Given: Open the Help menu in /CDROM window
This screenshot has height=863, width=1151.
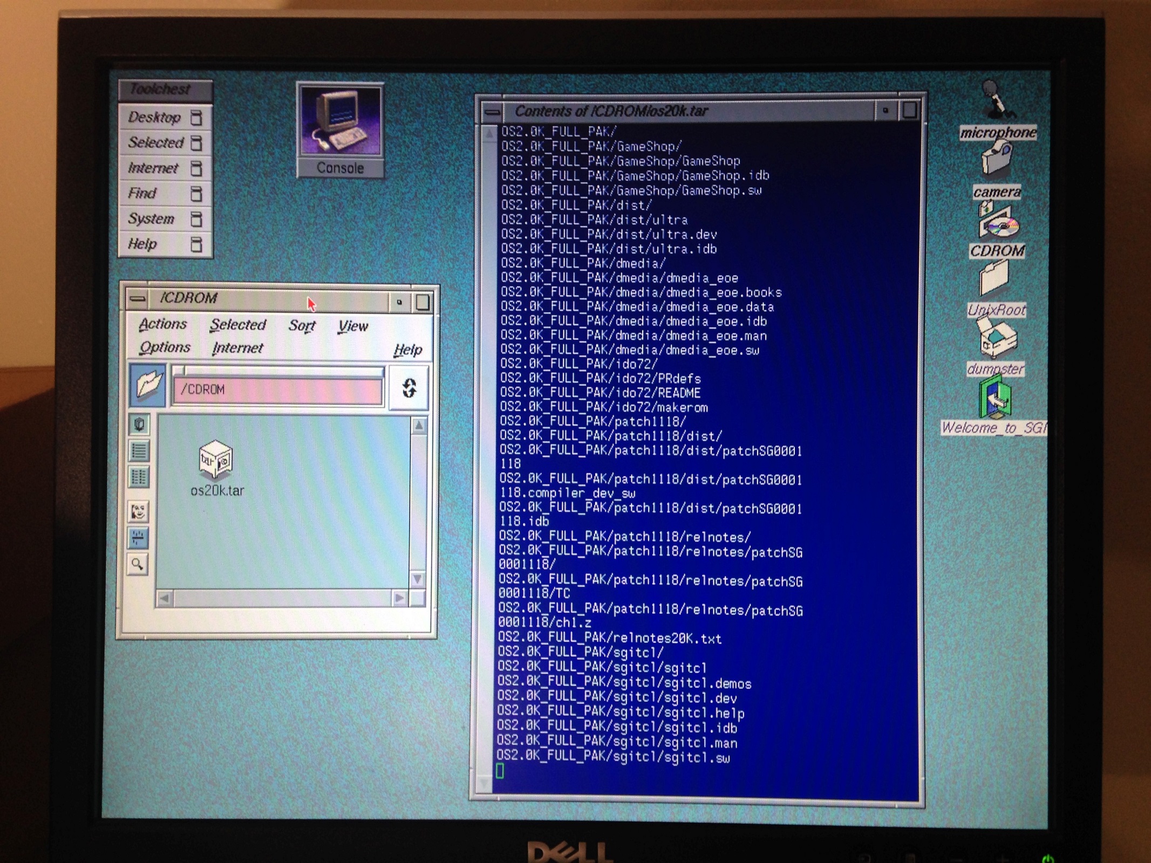Looking at the screenshot, I should (x=408, y=350).
